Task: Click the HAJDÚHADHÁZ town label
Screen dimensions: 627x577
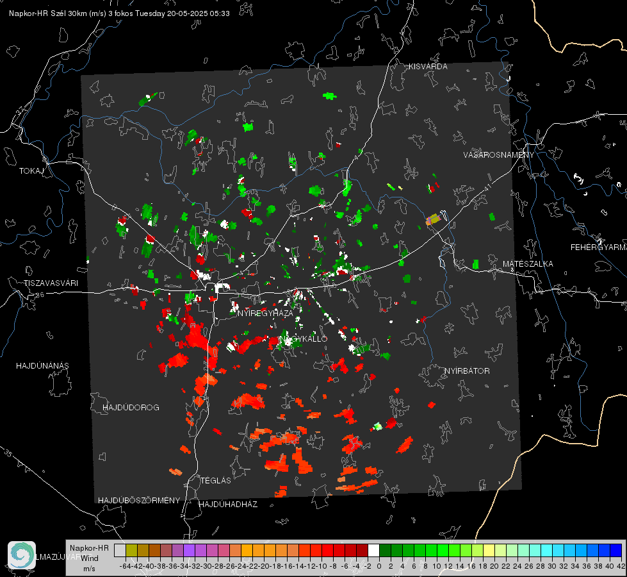Action: click(228, 505)
